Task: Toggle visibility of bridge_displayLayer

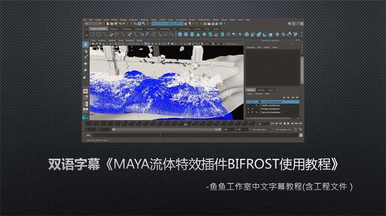Action: click(249, 109)
